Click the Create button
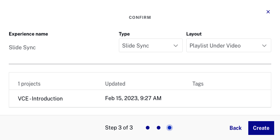The height and width of the screenshot is (140, 280). click(261, 128)
